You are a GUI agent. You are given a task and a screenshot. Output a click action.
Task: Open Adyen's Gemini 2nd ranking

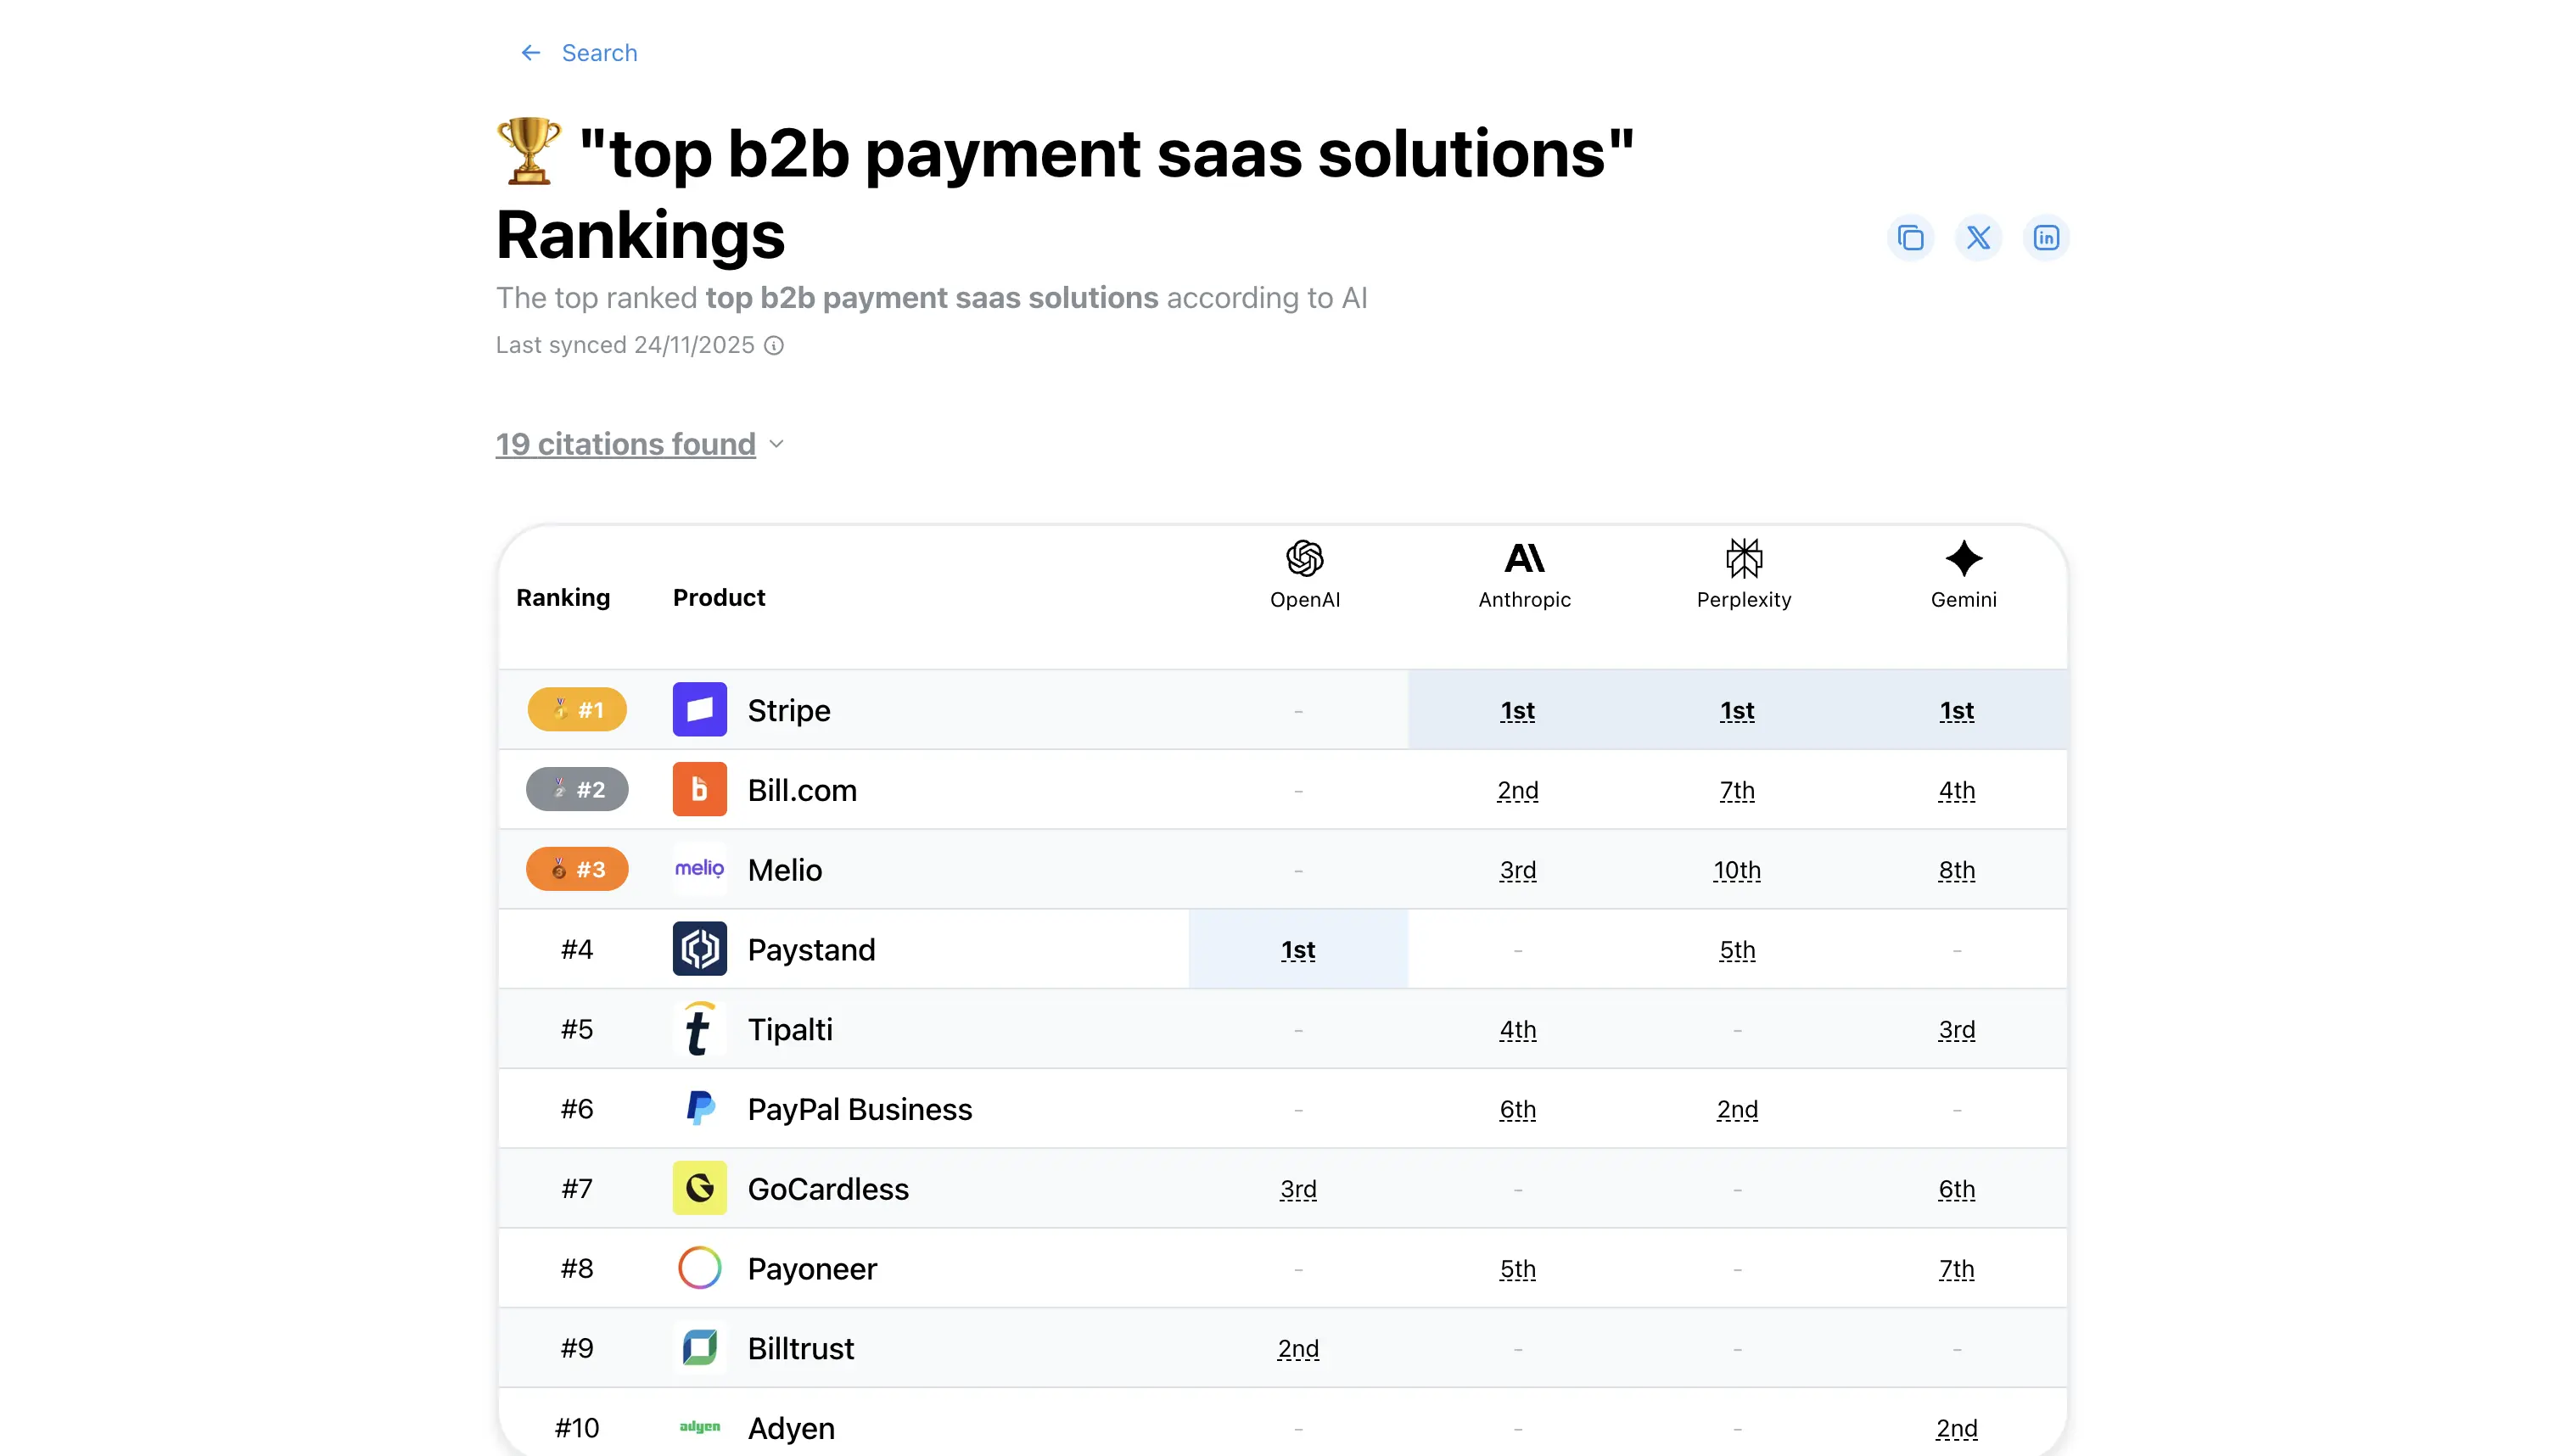(x=1956, y=1429)
